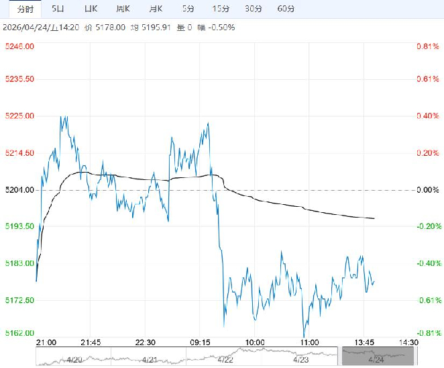Open the 60分 hourly interval tab
The image size is (444, 368).
point(286,9)
